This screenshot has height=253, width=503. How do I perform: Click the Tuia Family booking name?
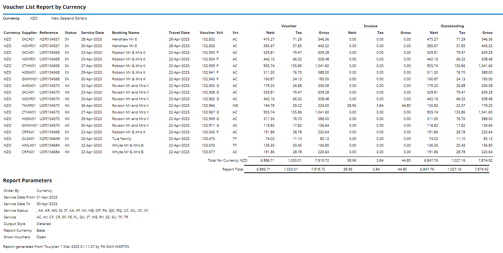click(122, 139)
